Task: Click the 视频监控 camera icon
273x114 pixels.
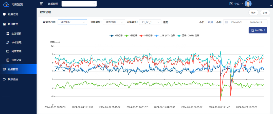Action: point(4,79)
